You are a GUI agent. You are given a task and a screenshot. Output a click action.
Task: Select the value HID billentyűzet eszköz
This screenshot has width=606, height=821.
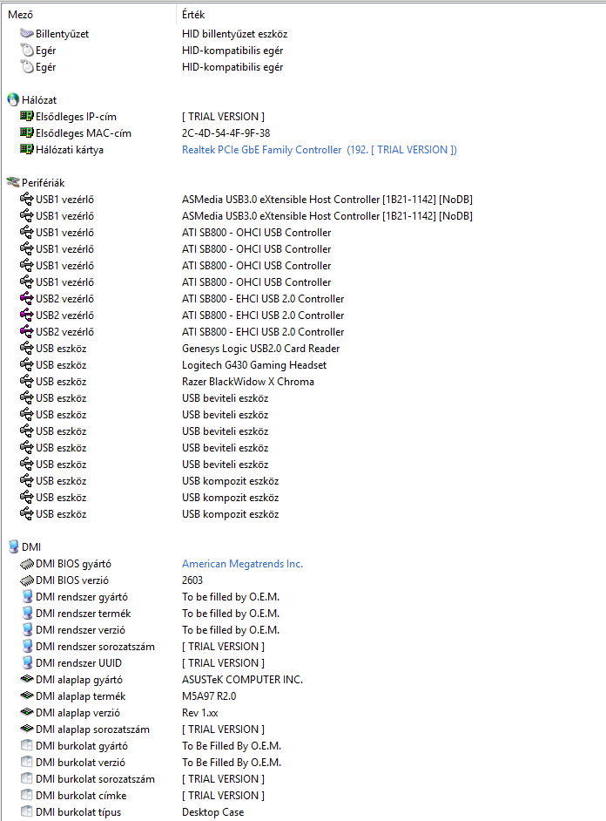[x=235, y=34]
